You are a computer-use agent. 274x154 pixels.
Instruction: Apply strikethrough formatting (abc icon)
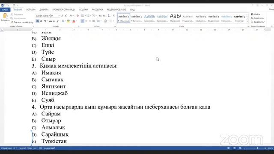click(x=51, y=21)
